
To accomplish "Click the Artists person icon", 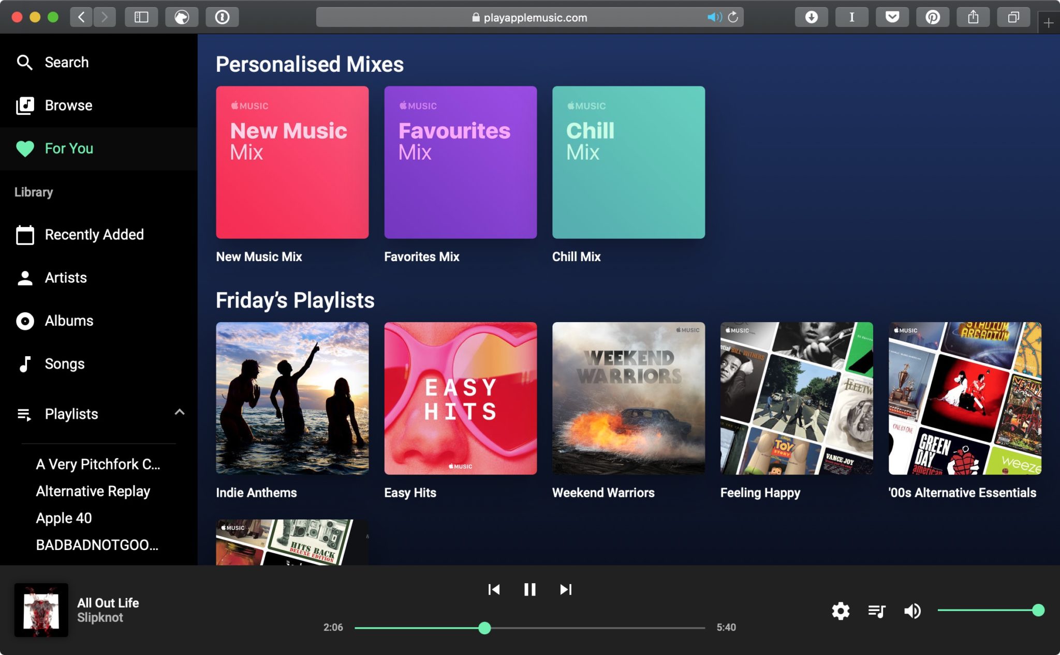I will click(25, 278).
